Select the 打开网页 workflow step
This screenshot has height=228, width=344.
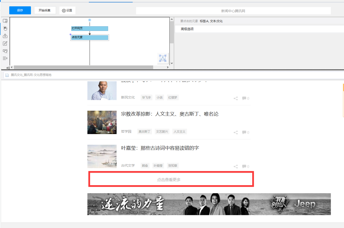89,28
